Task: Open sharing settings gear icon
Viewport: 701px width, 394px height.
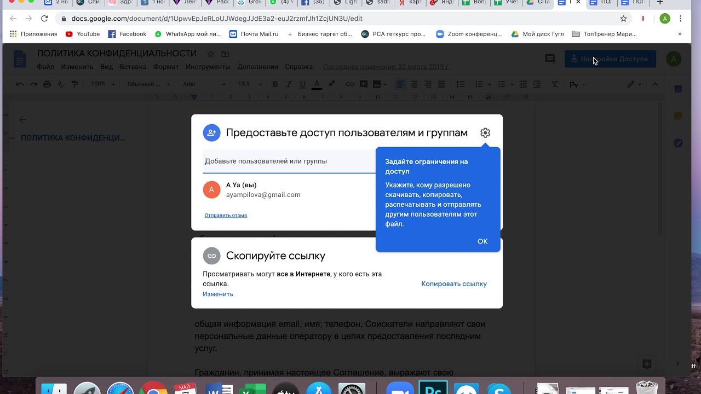Action: [485, 133]
